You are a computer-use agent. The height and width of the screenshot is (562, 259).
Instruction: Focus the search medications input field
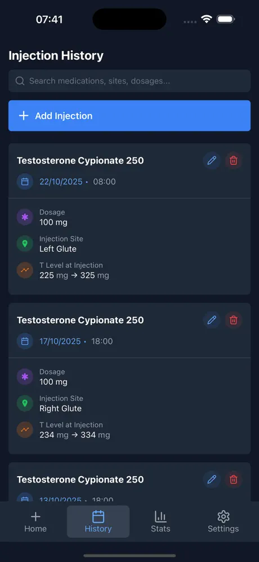[129, 81]
